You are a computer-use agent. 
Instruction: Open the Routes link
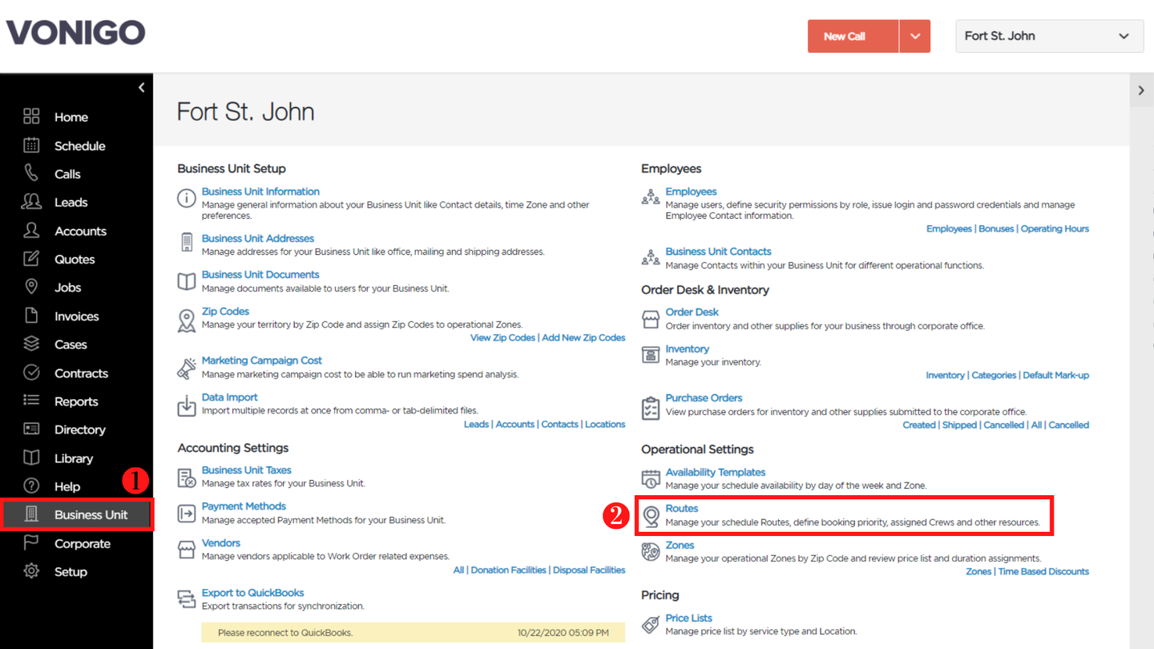pos(681,508)
